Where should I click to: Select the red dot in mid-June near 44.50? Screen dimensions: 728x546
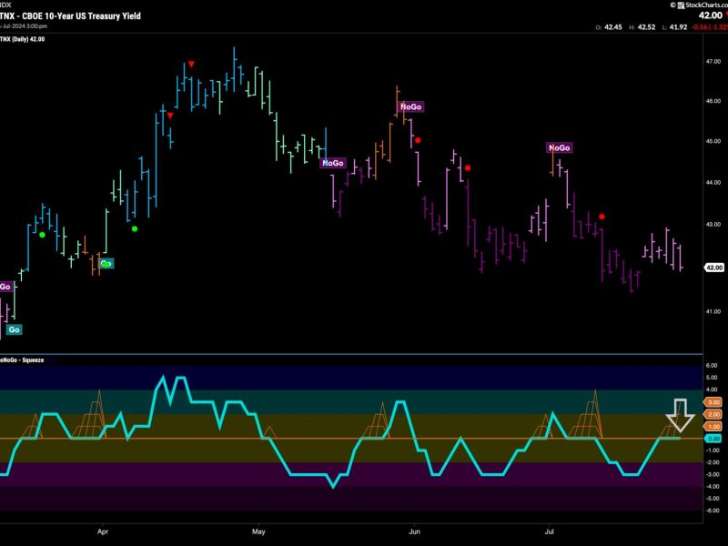click(x=468, y=167)
